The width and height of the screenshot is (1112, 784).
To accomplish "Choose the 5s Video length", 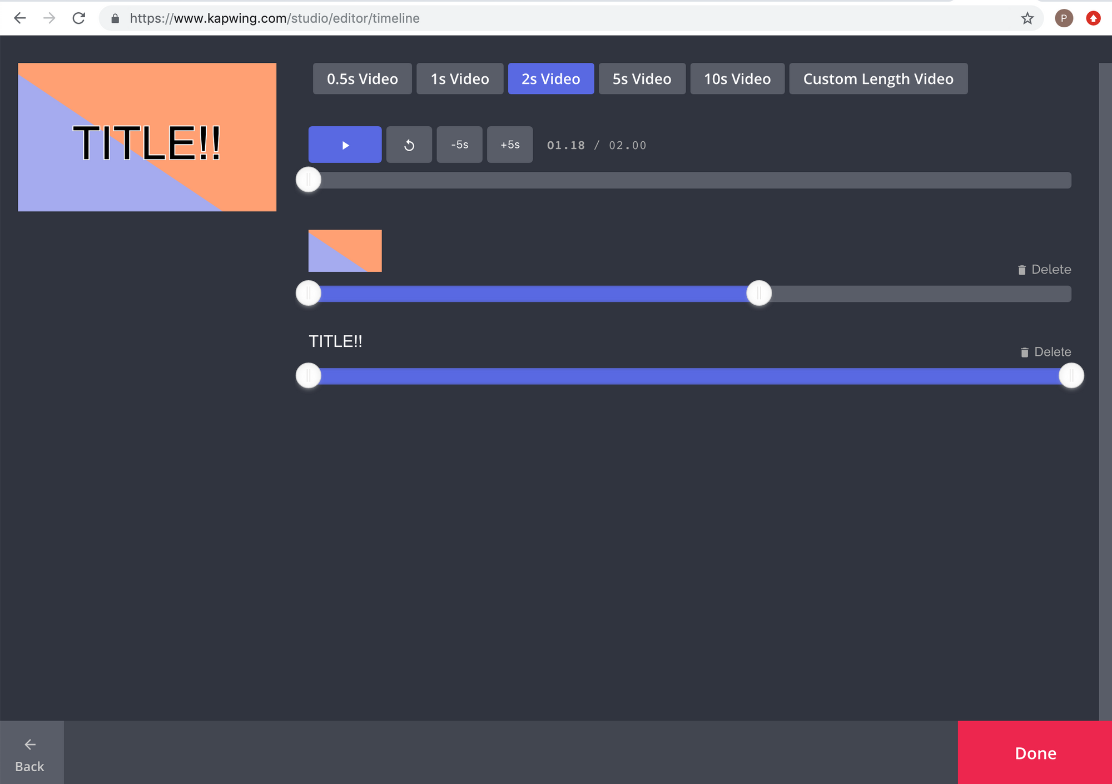I will [642, 79].
